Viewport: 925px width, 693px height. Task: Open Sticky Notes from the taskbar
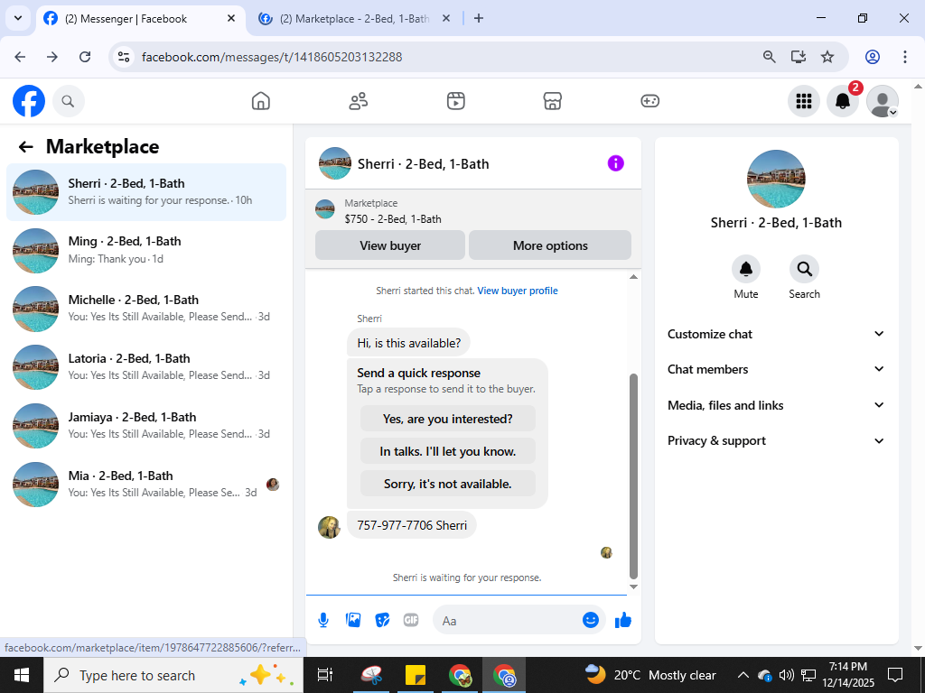(x=417, y=675)
